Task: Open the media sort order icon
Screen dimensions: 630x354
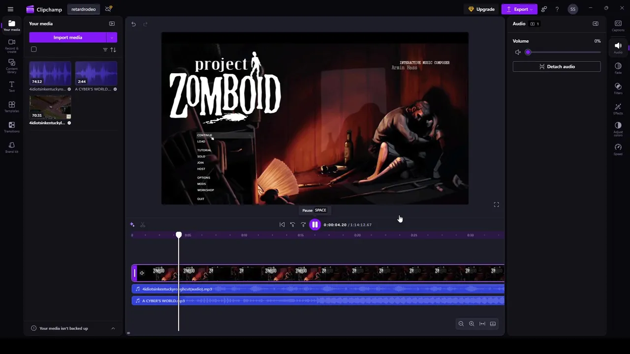Action: coord(113,50)
